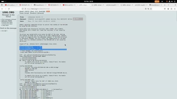Click the '3 files changed' summary line
Viewport: 177px width, 99px height.
[31, 51]
